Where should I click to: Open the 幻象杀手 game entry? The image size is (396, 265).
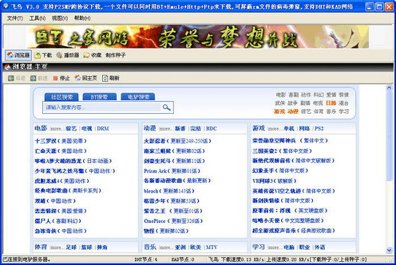(x=280, y=170)
